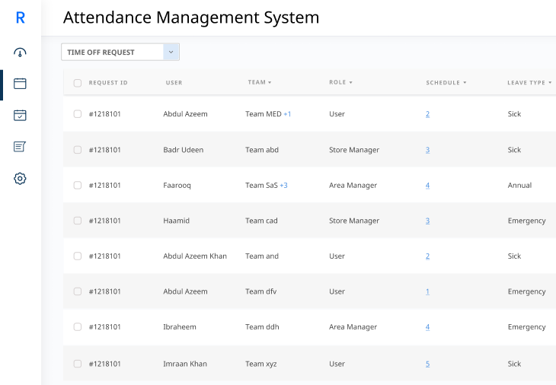The image size is (556, 385).
Task: Check the row for Haamid
Action: click(x=77, y=221)
